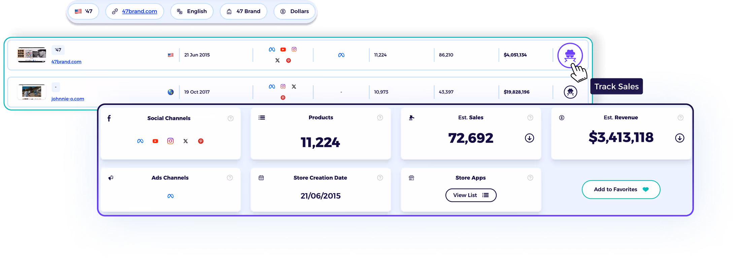Open the 47brand.com link in the first table row
The width and height of the screenshot is (737, 260).
[x=66, y=62]
